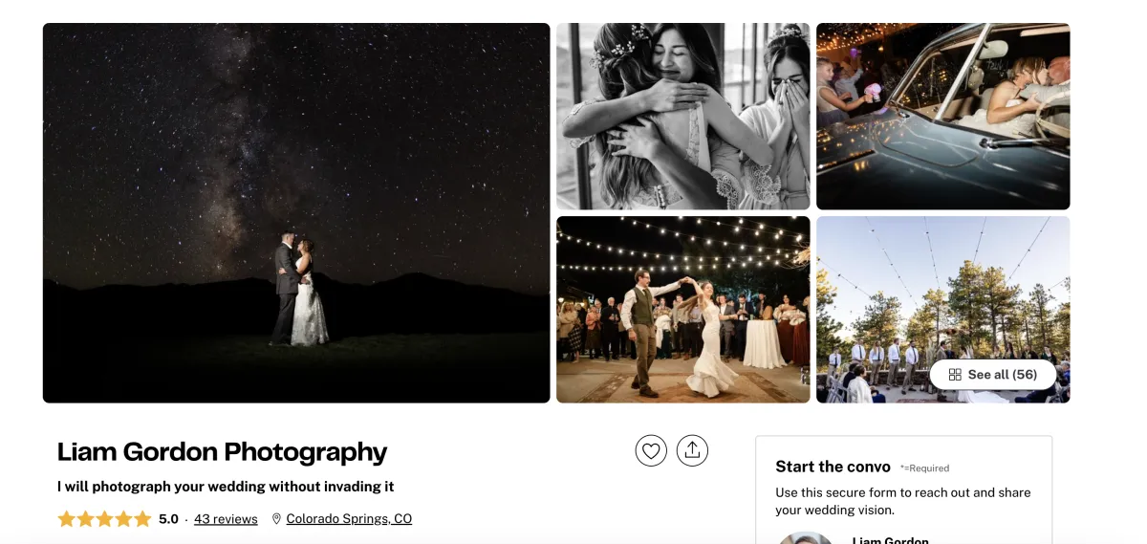Click Liam Gordon's avatar in the form
This screenshot has width=1147, height=544.
[806, 538]
